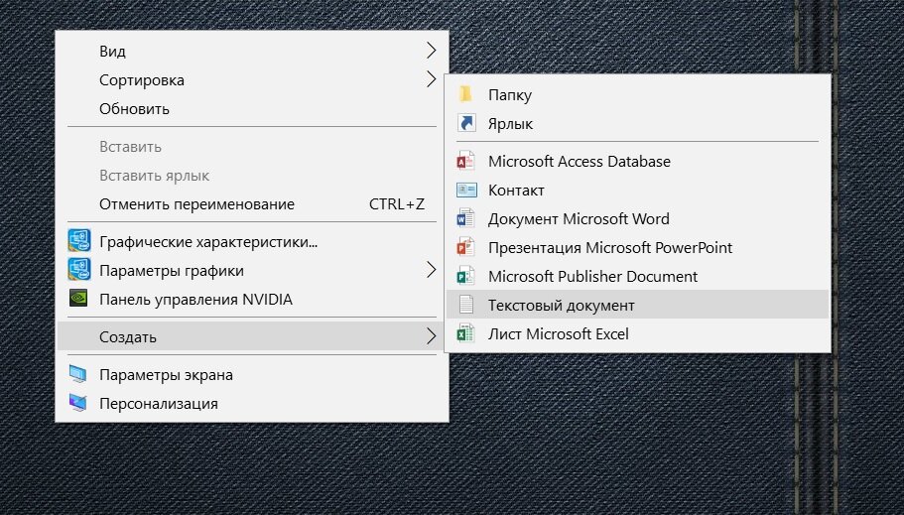Image resolution: width=904 pixels, height=515 pixels.
Task: Expand the Вид submenu arrow
Action: pos(431,51)
